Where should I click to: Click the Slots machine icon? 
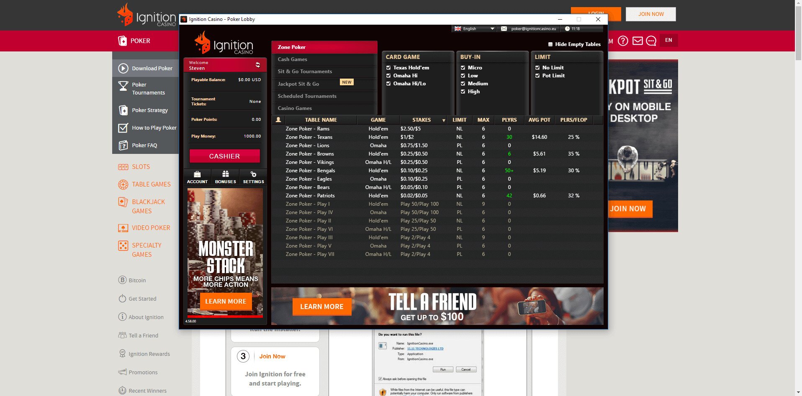point(123,167)
